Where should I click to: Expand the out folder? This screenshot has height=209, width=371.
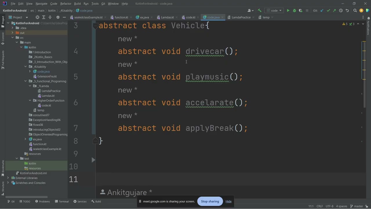pos(12,33)
